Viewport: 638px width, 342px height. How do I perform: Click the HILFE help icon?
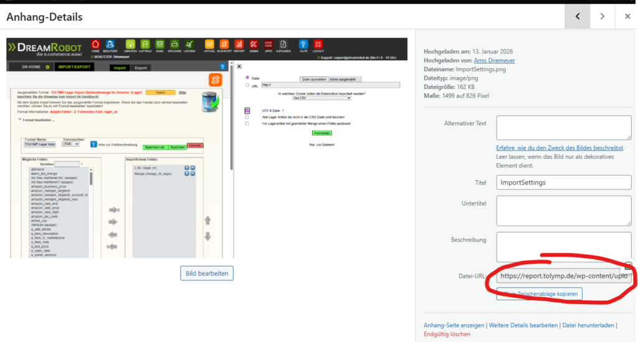[303, 45]
